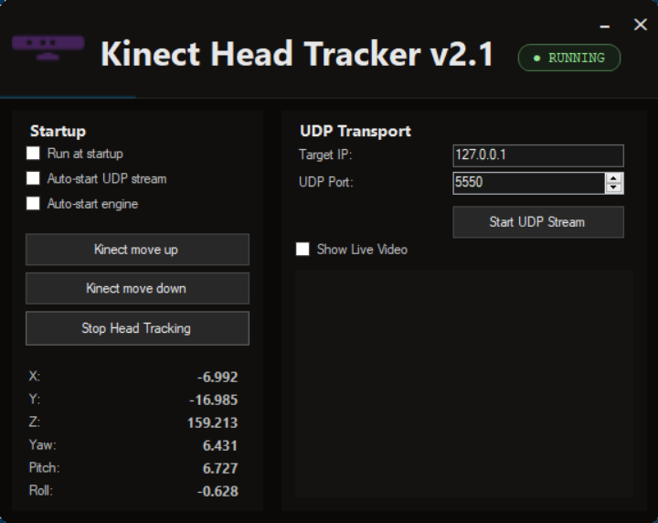Click the Kinect sensor logo icon
The image size is (658, 523).
(x=48, y=48)
